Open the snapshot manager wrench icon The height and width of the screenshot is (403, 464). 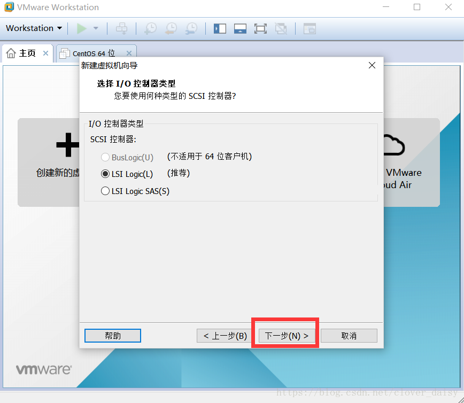pyautogui.click(x=191, y=28)
